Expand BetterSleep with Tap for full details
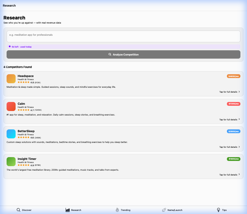 [229, 147]
